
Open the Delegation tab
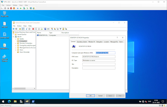99,42
